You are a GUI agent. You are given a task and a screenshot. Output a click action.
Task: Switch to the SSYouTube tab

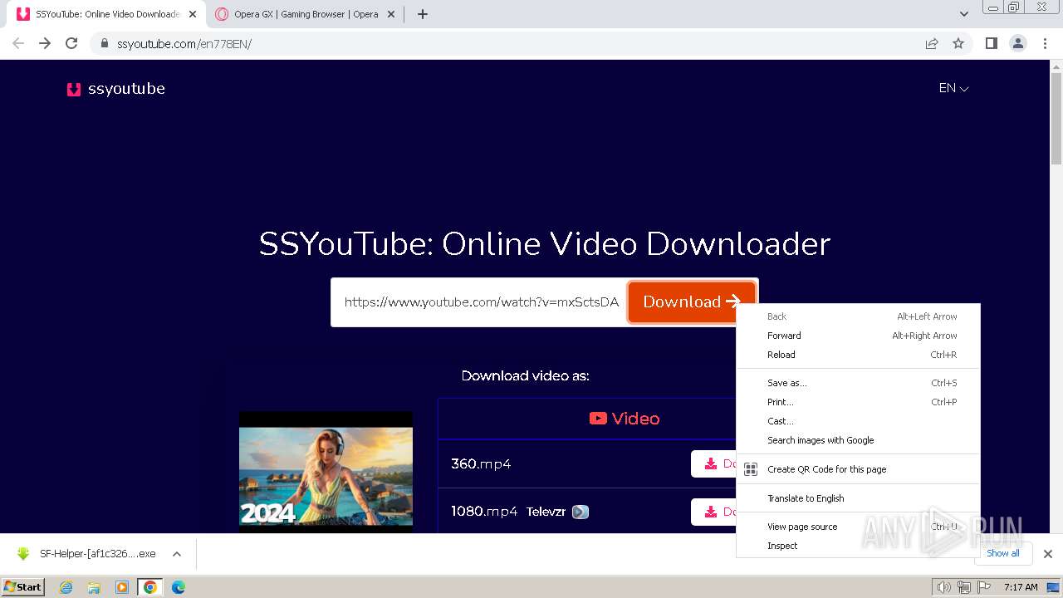click(x=108, y=14)
